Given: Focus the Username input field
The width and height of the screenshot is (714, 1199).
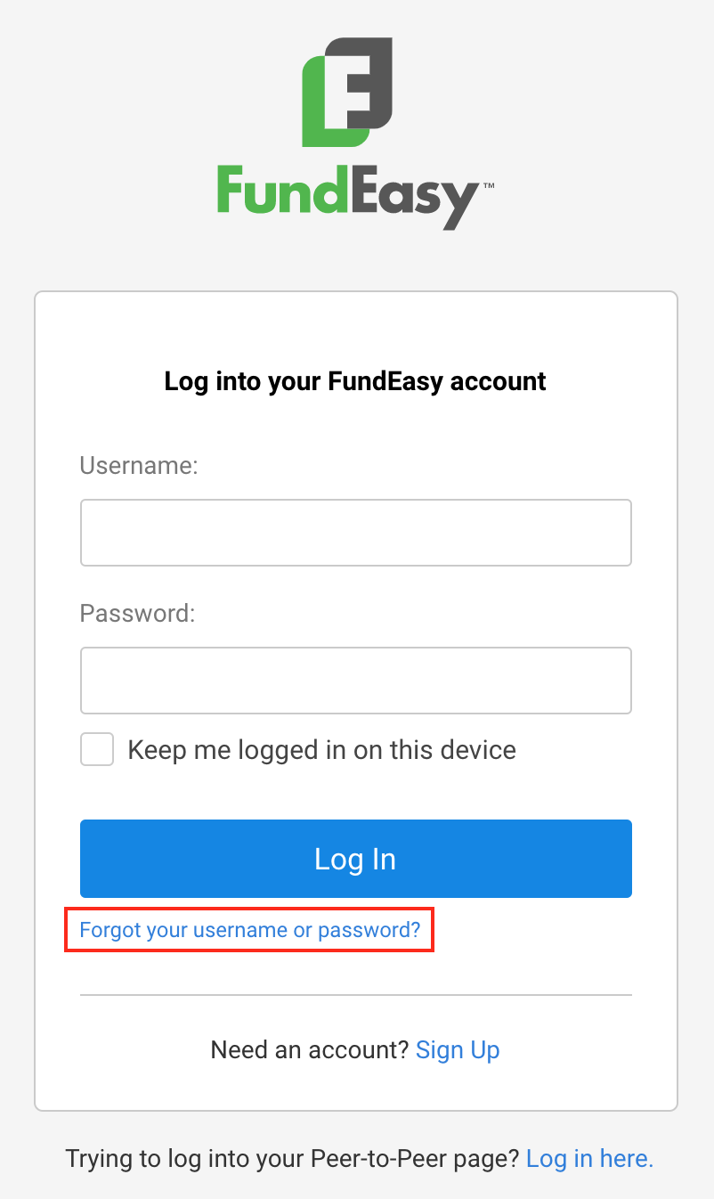Looking at the screenshot, I should click(x=355, y=533).
